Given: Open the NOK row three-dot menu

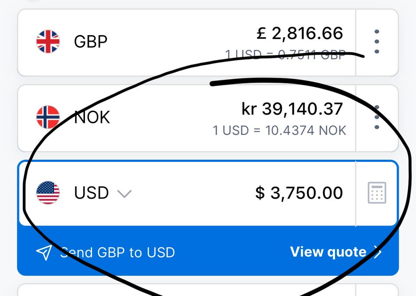Looking at the screenshot, I should coord(377,117).
